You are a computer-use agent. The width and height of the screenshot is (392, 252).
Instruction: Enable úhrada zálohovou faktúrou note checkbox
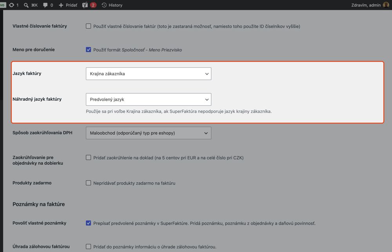88,247
